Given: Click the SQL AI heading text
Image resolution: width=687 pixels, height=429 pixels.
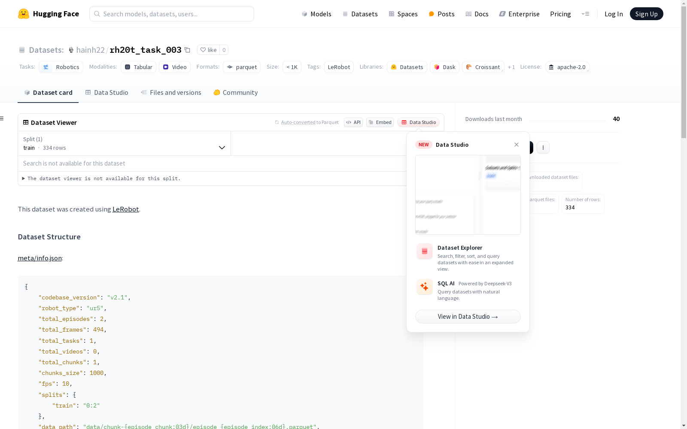Looking at the screenshot, I should 446,284.
